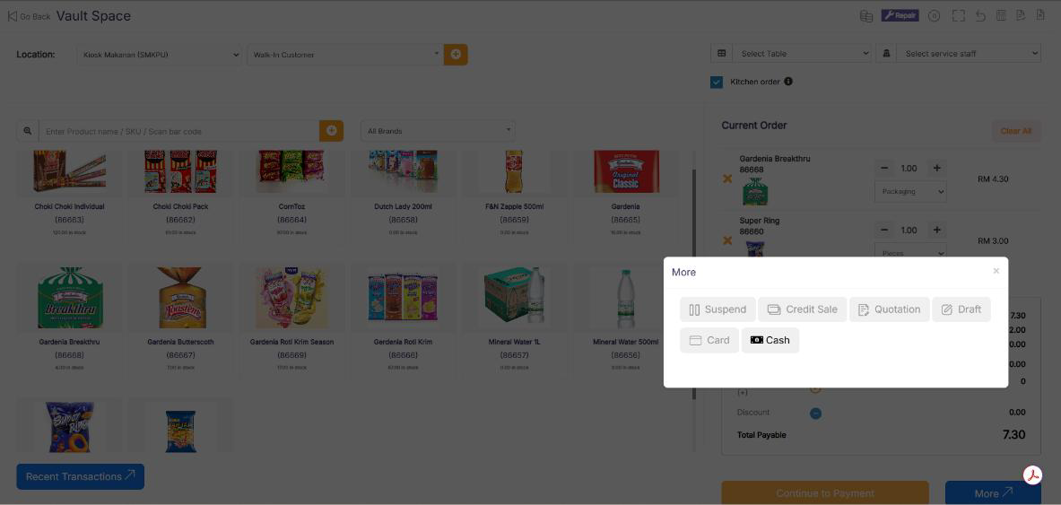Toggle fullscreen icon in top bar

click(958, 15)
